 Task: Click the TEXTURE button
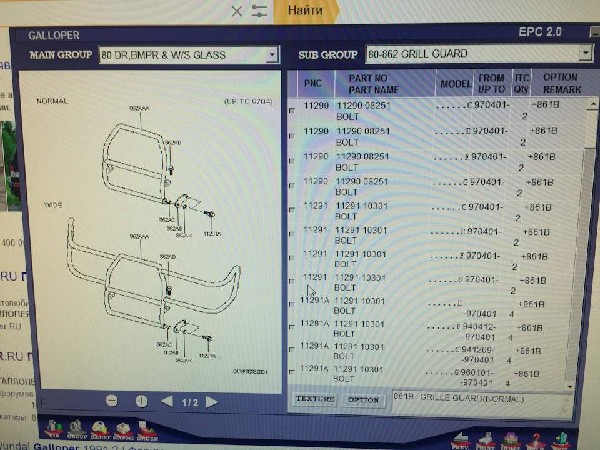pyautogui.click(x=315, y=399)
